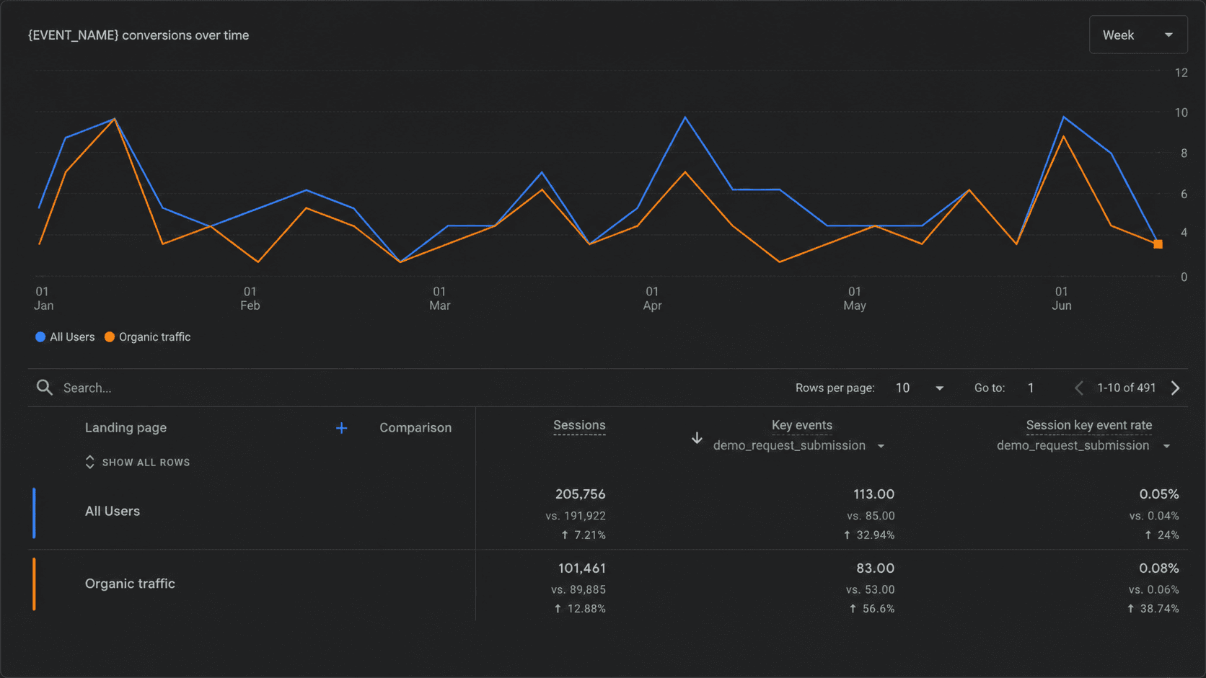
Task: Click the 83.00 key events value
Action: 875,568
